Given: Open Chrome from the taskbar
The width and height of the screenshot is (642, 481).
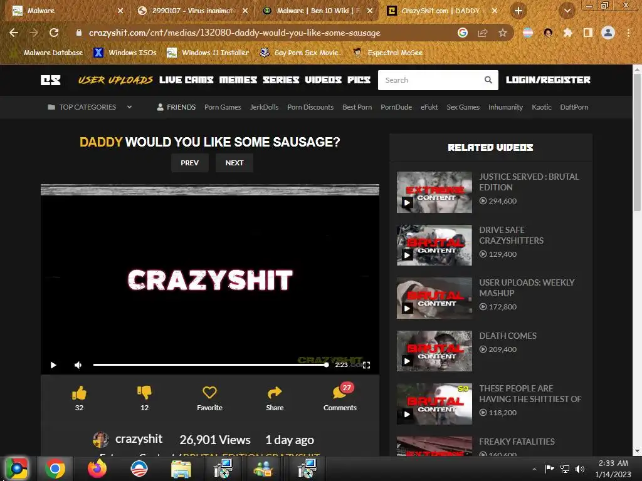Looking at the screenshot, I should click(55, 468).
